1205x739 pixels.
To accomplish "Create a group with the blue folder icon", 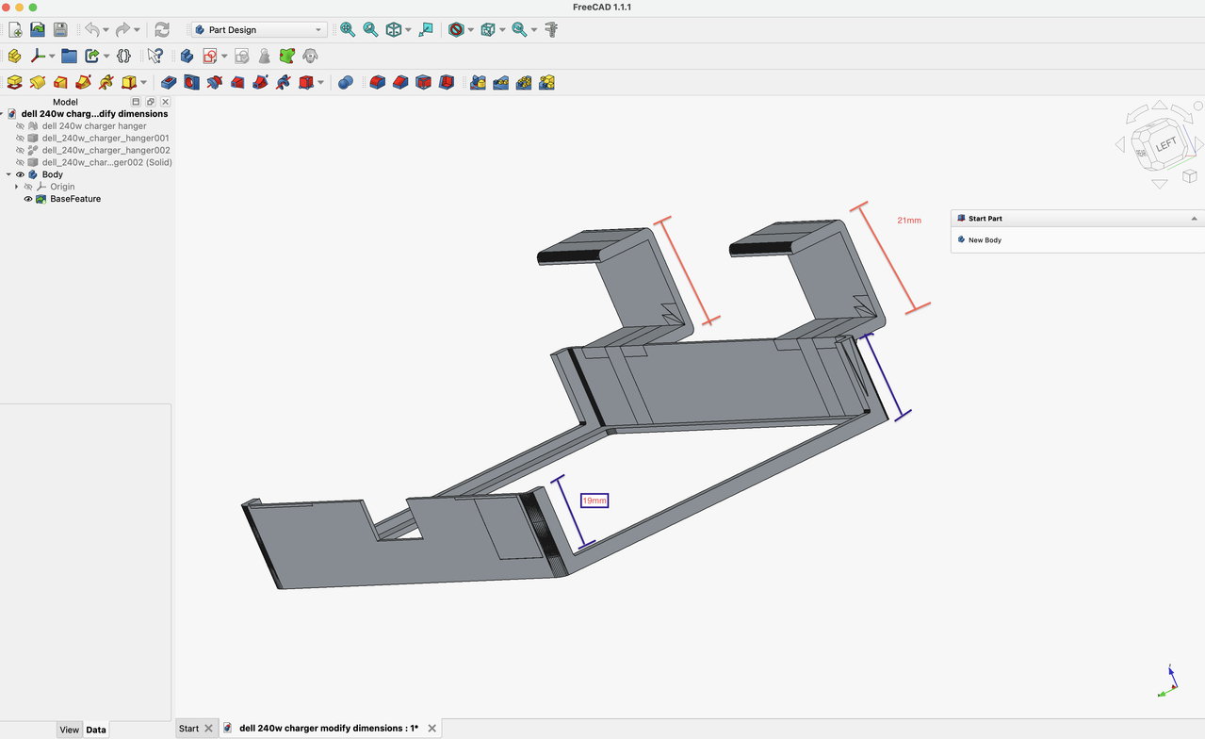I will pos(69,57).
